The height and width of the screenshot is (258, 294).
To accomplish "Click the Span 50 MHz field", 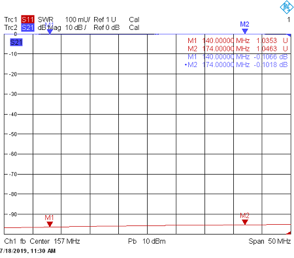I will pyautogui.click(x=270, y=241).
